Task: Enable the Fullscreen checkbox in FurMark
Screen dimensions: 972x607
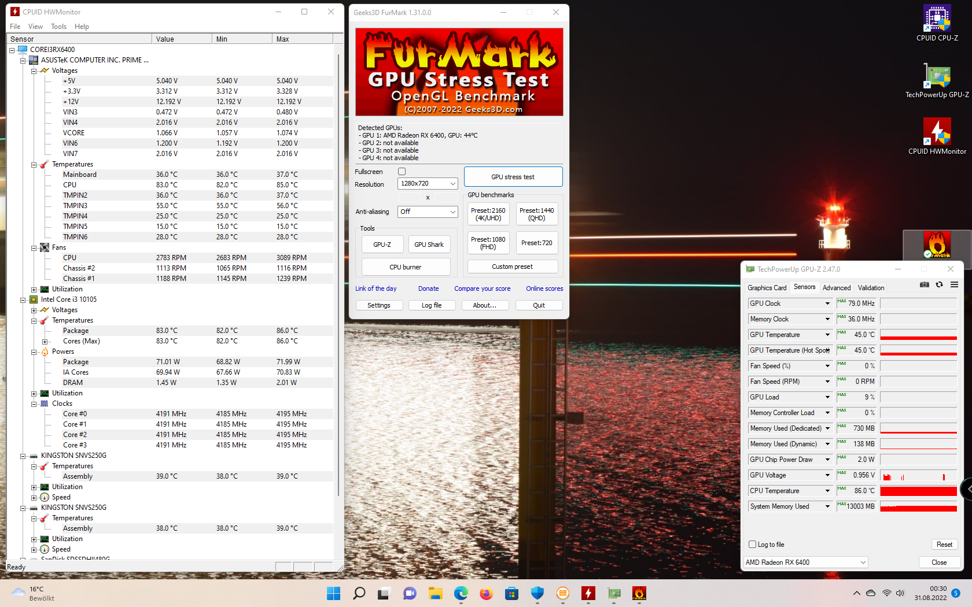Action: pos(402,172)
